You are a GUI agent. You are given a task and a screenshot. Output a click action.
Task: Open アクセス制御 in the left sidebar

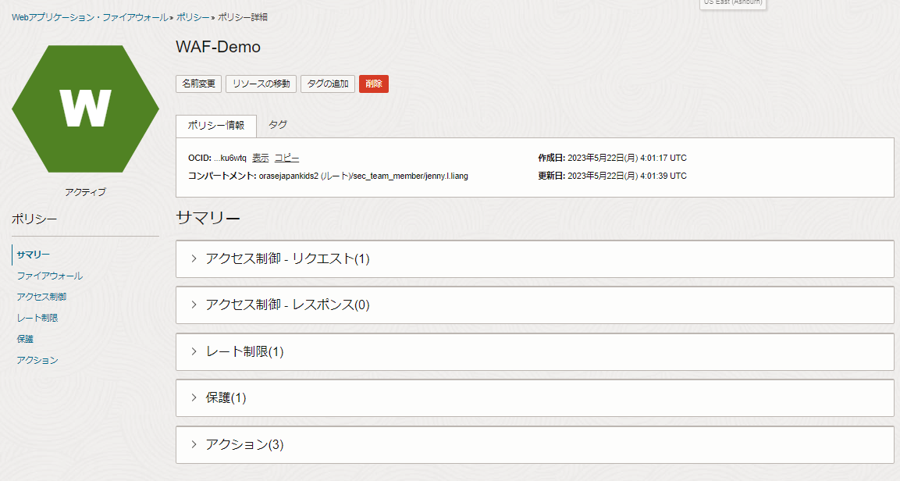41,297
